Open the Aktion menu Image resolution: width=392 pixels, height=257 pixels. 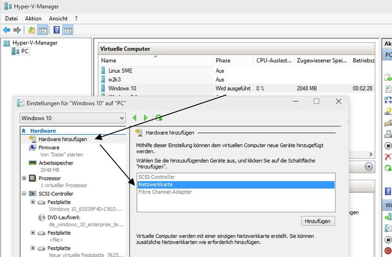pos(33,19)
